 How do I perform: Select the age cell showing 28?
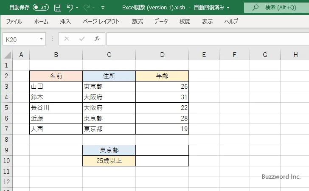click(x=162, y=118)
